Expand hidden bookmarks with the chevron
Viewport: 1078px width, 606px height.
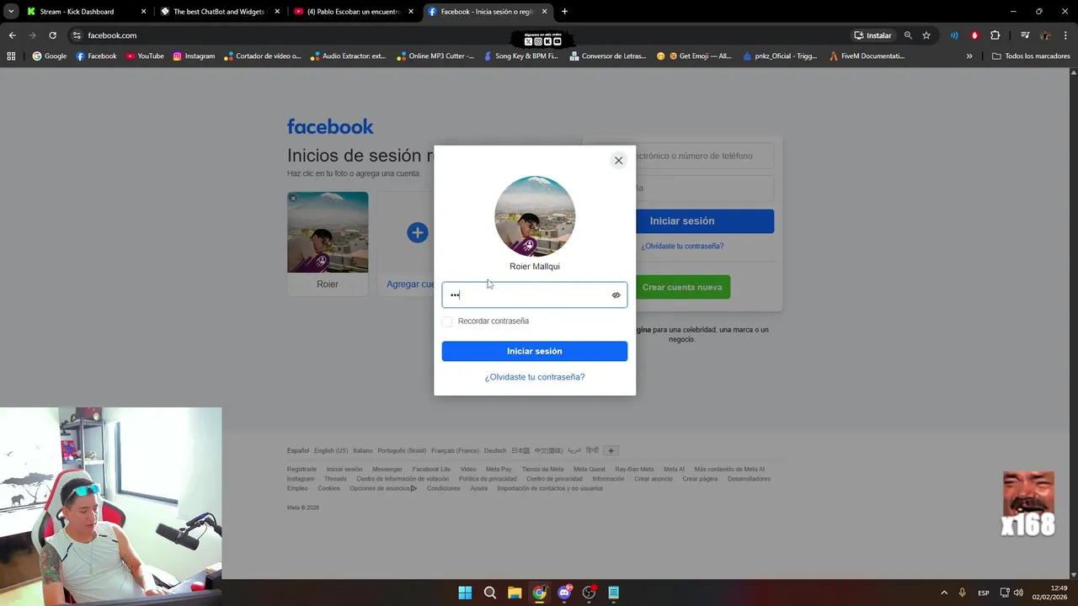969,56
